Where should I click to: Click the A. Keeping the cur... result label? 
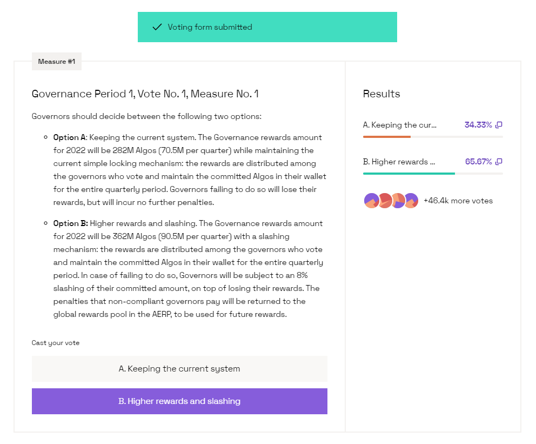point(400,125)
